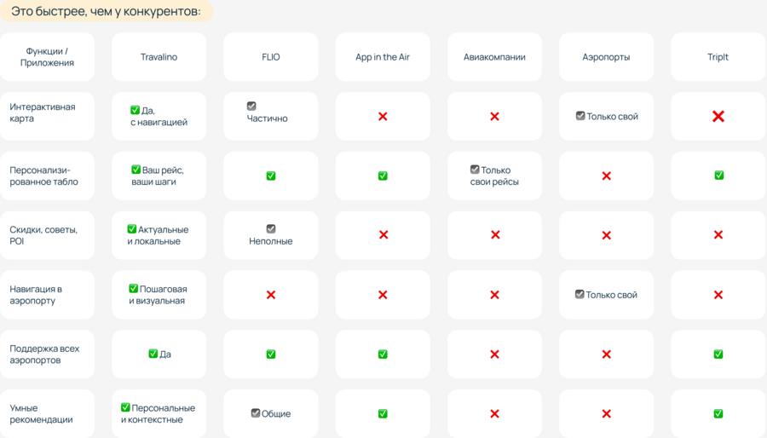Screen dimensions: 767x438
Task: Click the red cross in Авиакомпании's Скидки, советы, POI cell
Action: [495, 235]
